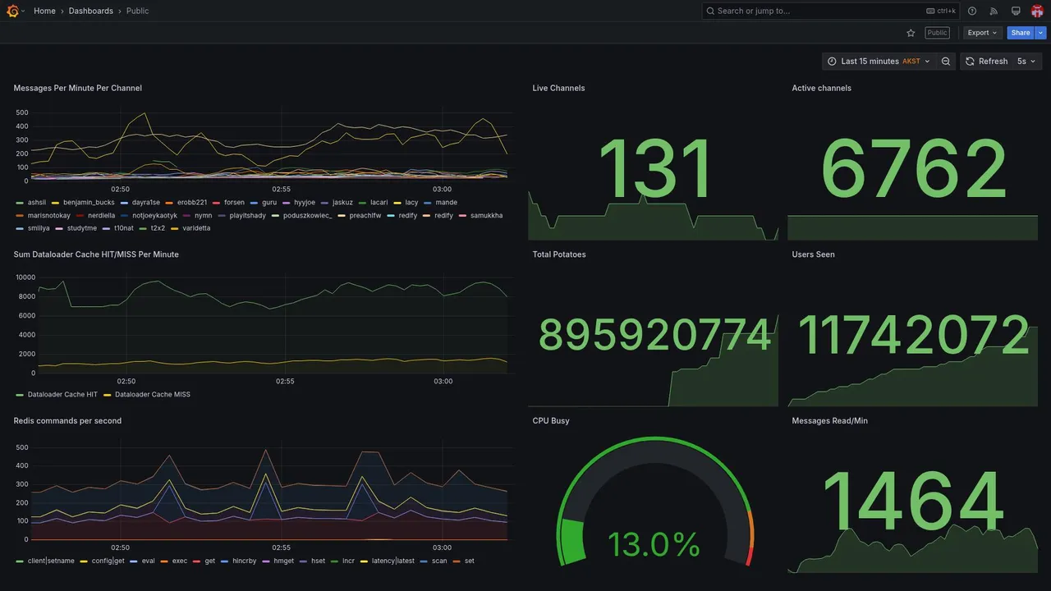Toggle Dataloader Cache MISS legend series
The width and height of the screenshot is (1051, 591).
click(x=147, y=395)
